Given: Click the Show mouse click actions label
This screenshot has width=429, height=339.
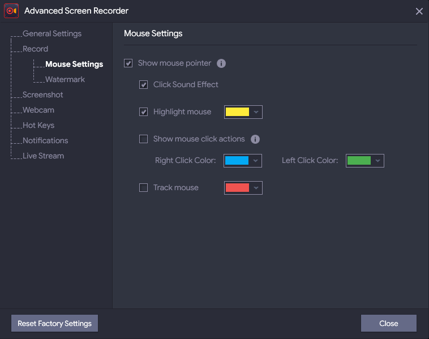Looking at the screenshot, I should [x=199, y=139].
